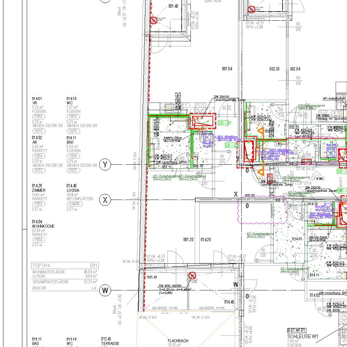The width and height of the screenshot is (347, 347).
Task: Click the grid axis marker Y circle
Action: (x=105, y=165)
